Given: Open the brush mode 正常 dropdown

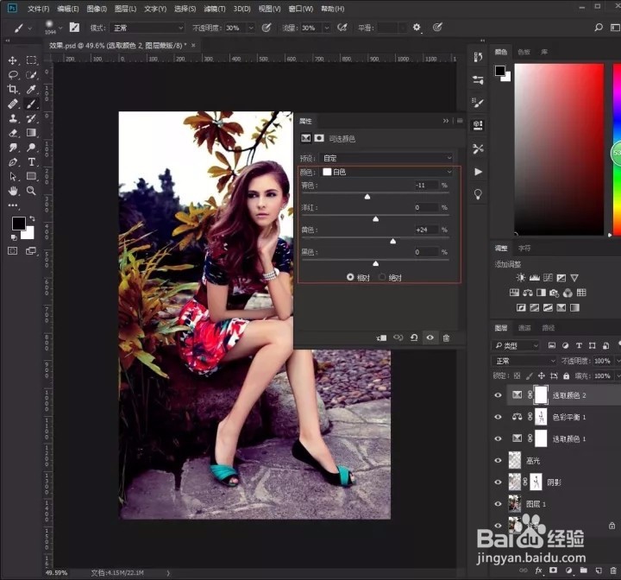Looking at the screenshot, I should point(147,28).
